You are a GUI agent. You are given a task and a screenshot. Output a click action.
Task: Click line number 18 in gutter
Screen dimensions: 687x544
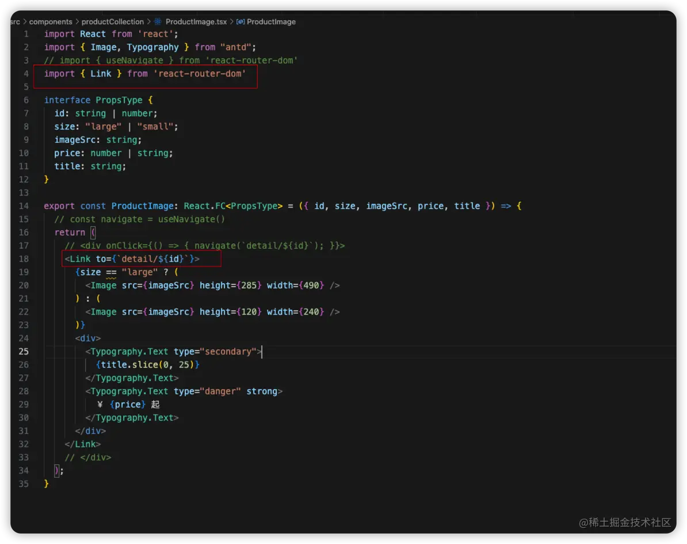pyautogui.click(x=24, y=258)
